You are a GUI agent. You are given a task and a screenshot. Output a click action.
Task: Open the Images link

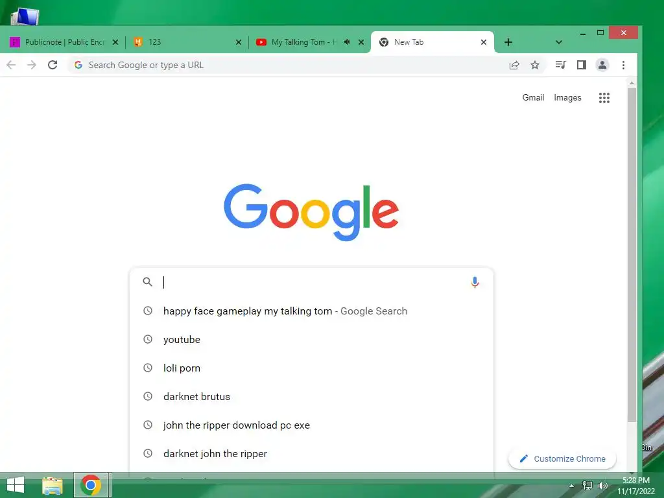coord(567,97)
